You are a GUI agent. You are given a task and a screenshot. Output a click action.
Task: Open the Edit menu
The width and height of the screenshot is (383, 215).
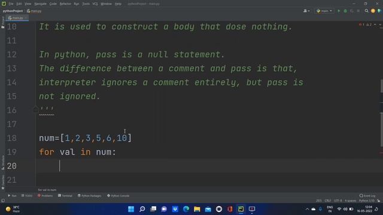[x=19, y=4]
